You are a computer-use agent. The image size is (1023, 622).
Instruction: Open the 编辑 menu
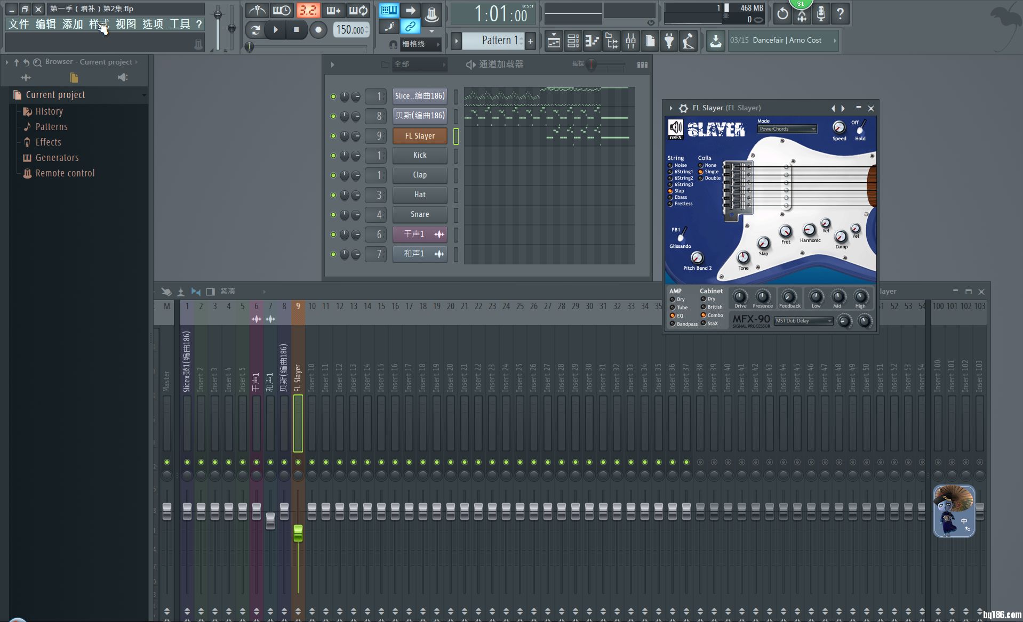coord(45,24)
